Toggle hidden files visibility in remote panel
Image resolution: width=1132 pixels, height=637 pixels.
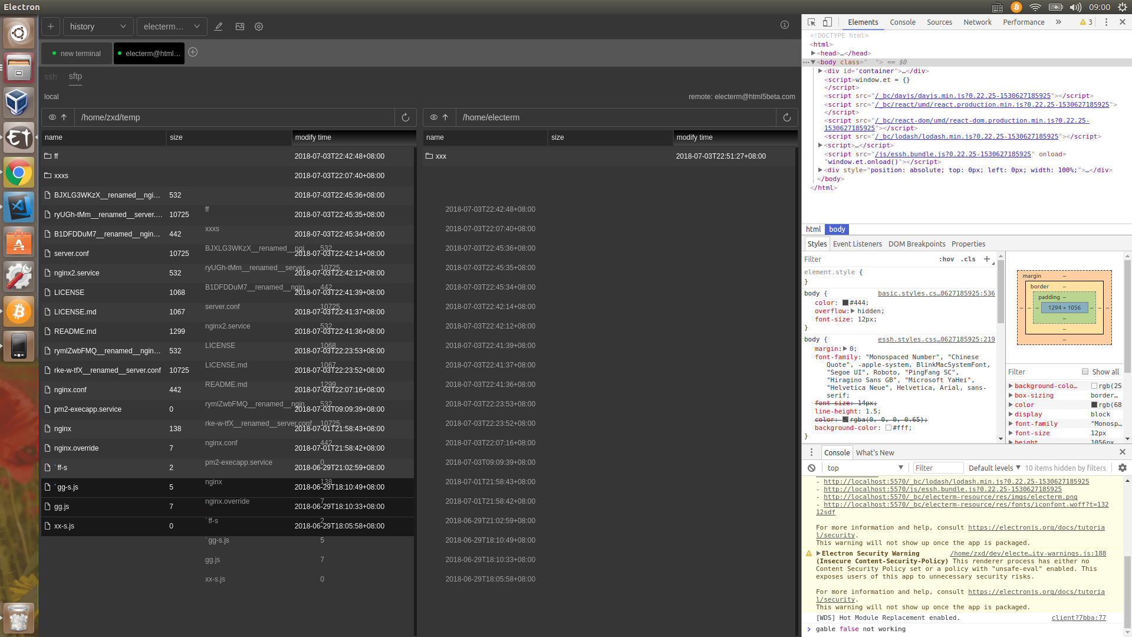434,117
